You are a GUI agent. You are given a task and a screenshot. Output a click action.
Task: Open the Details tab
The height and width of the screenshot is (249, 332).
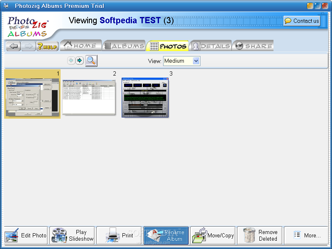click(x=210, y=46)
